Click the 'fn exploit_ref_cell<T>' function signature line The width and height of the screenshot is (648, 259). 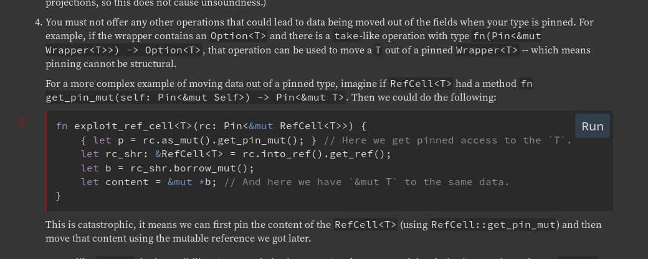click(211, 126)
